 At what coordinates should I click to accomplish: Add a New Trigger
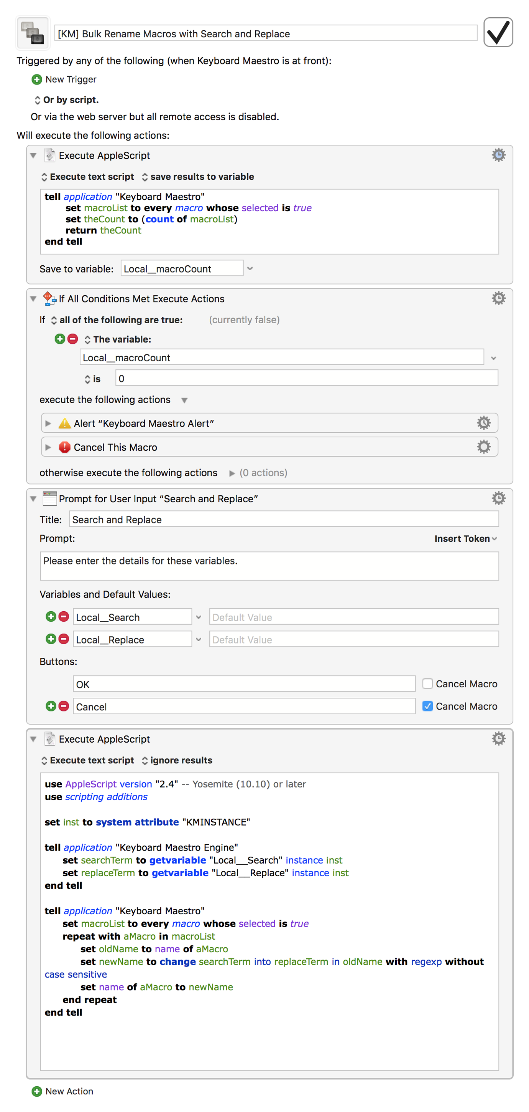(x=71, y=79)
